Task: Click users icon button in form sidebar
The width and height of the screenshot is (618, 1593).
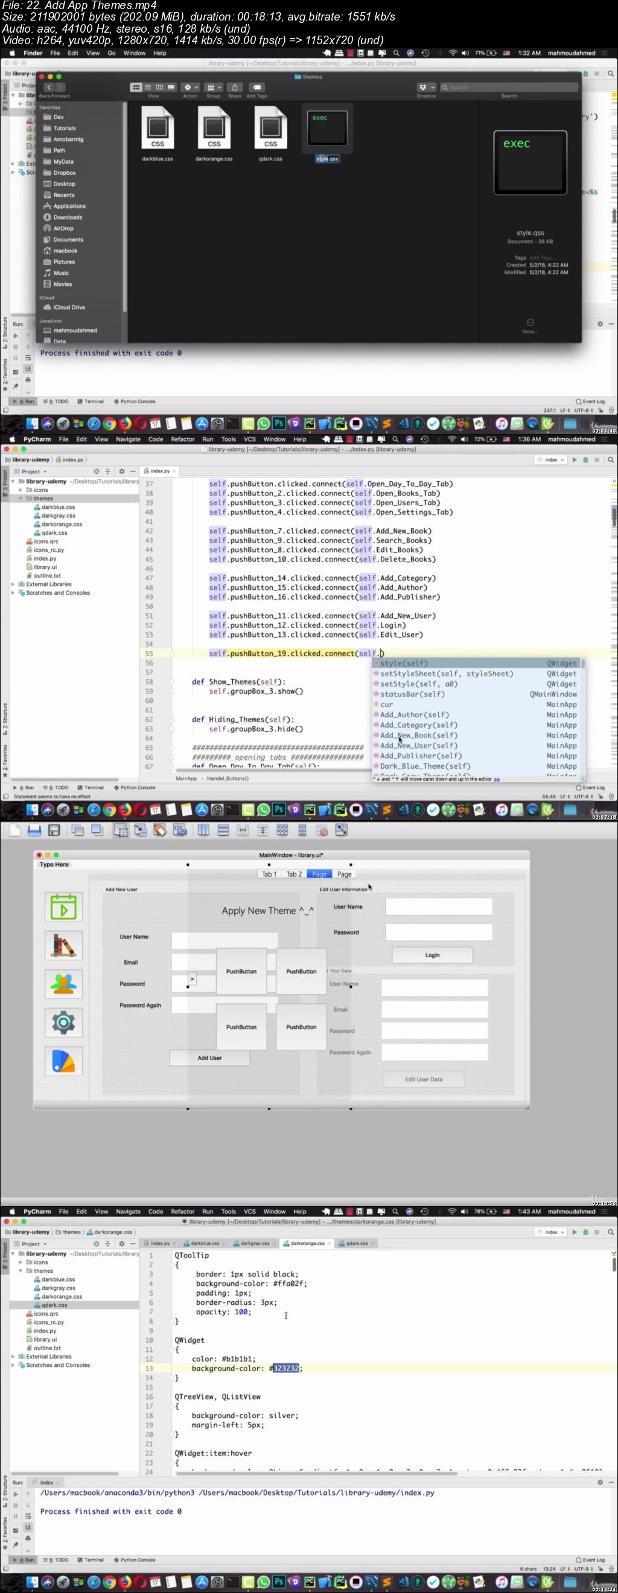Action: click(63, 983)
